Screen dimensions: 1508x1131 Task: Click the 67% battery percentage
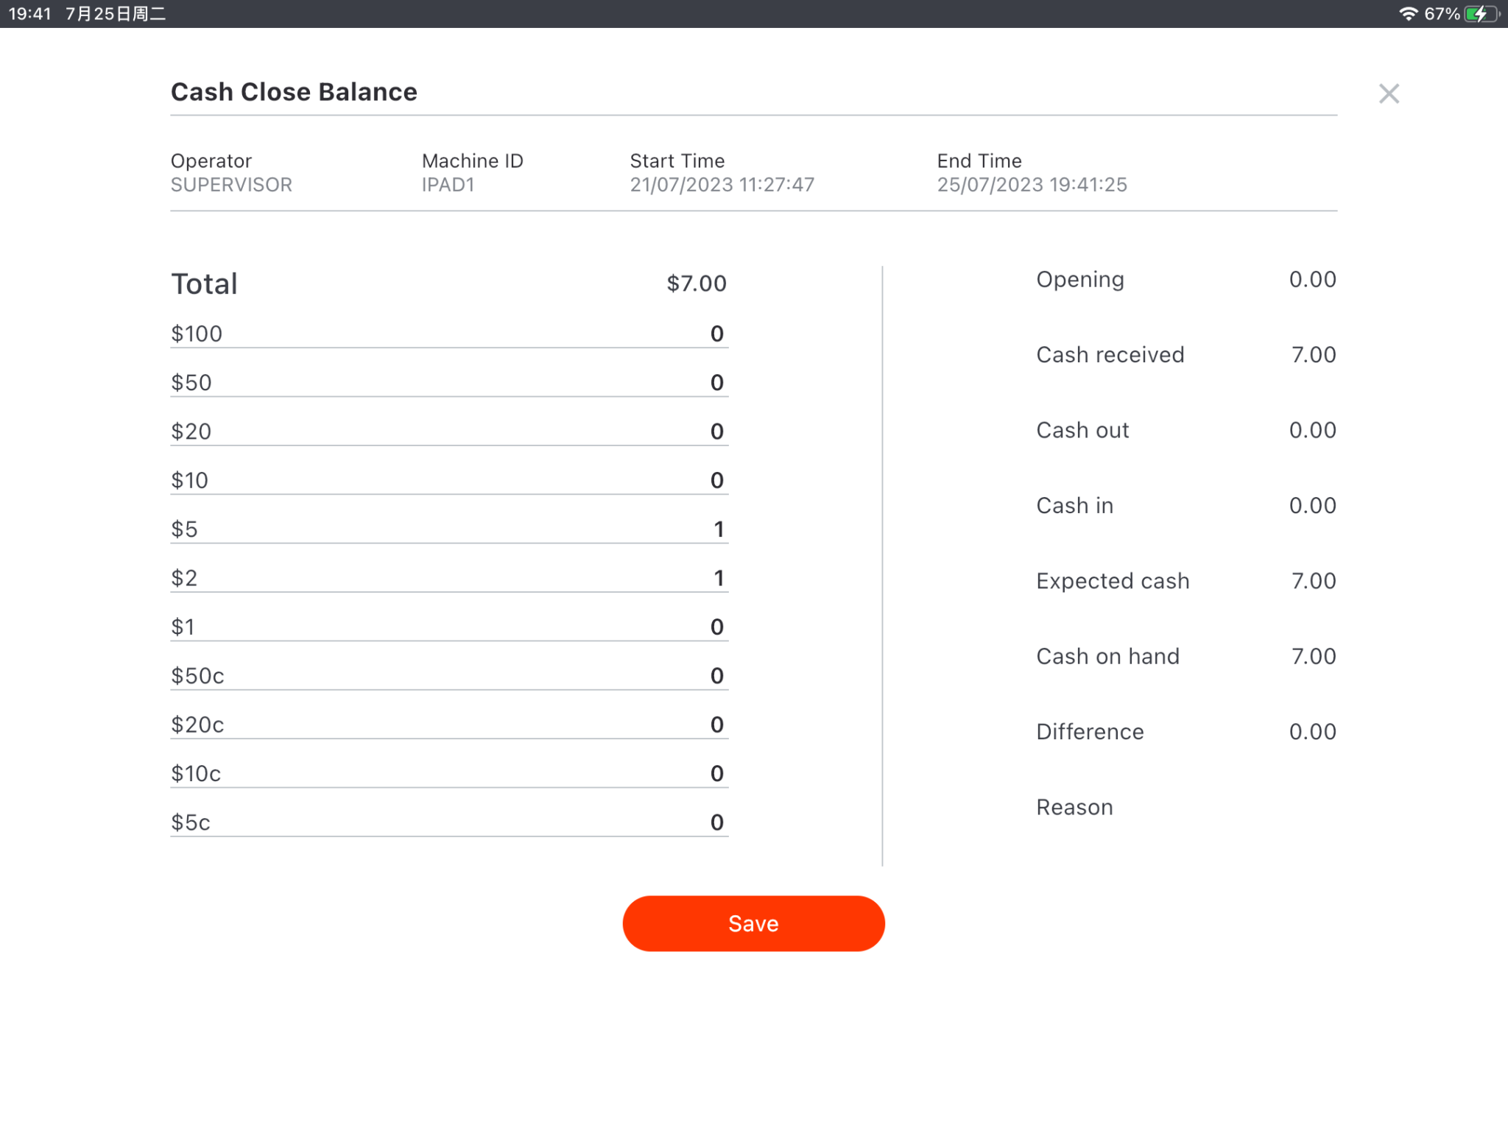click(x=1442, y=13)
